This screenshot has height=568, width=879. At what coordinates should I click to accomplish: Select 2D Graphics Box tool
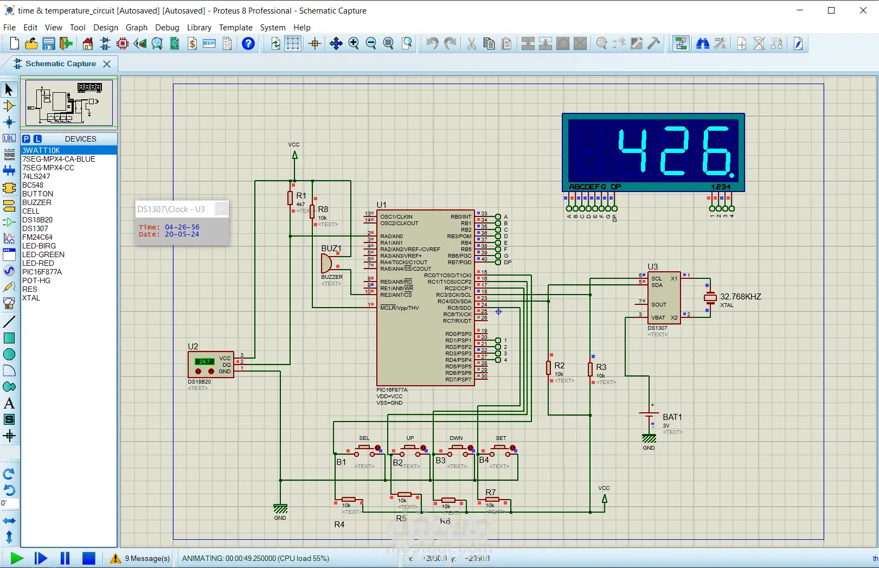click(x=9, y=338)
